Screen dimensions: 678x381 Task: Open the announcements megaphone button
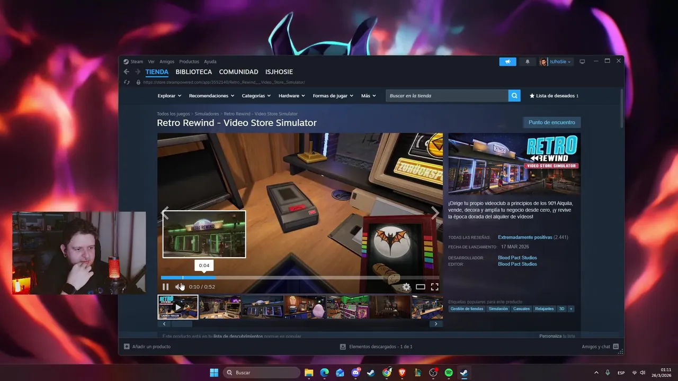click(x=507, y=62)
